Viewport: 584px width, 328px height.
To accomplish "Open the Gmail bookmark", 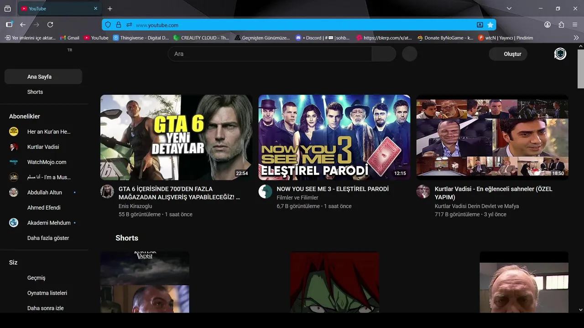I will tap(70, 38).
